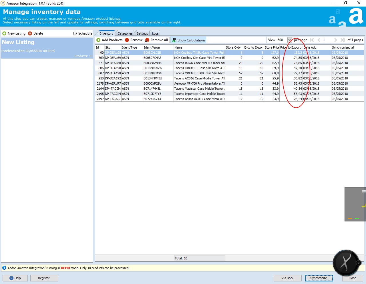Click the Register button
366x284 pixels.
click(x=44, y=278)
